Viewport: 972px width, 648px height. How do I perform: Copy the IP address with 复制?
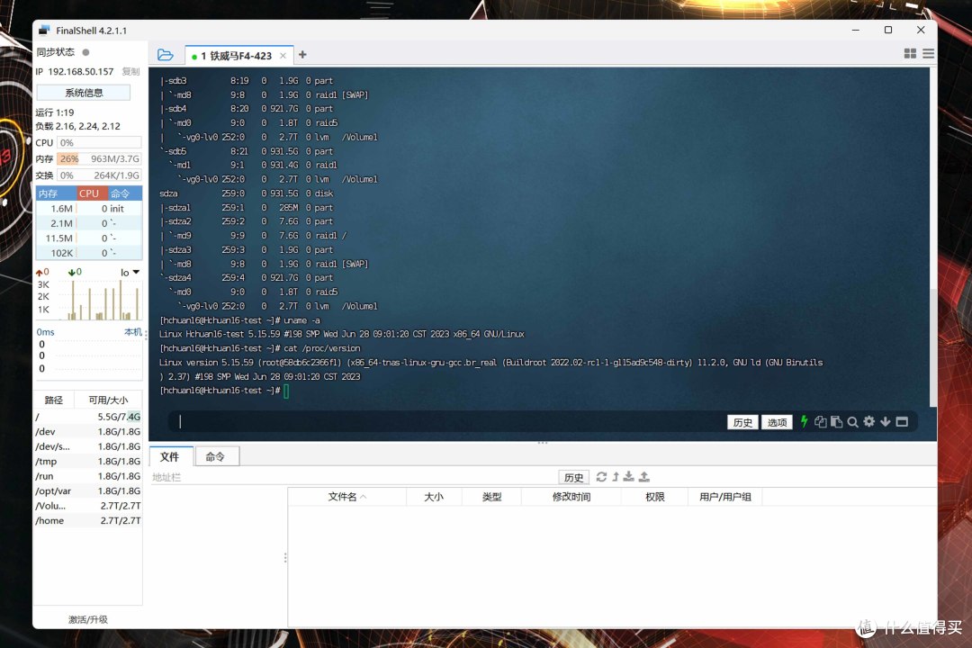pyautogui.click(x=130, y=71)
